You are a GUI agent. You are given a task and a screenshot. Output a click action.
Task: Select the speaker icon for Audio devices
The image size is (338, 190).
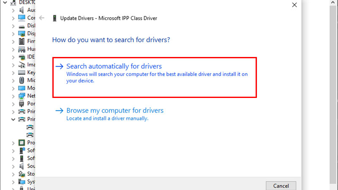pos(22,10)
